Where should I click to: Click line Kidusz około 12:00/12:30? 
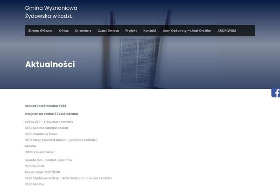(42, 172)
